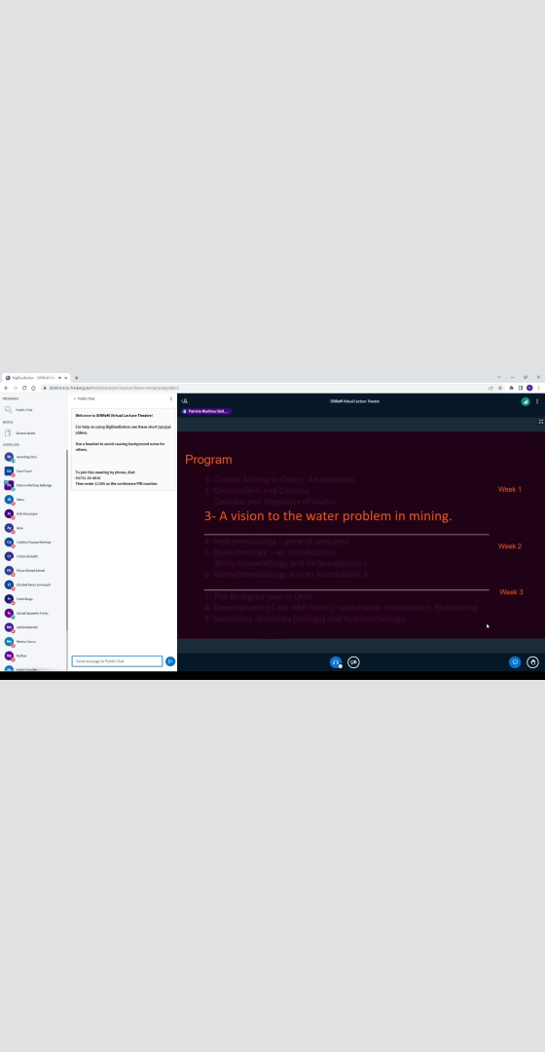This screenshot has width=545, height=1052.
Task: Toggle the browser side panel icon
Action: click(521, 388)
